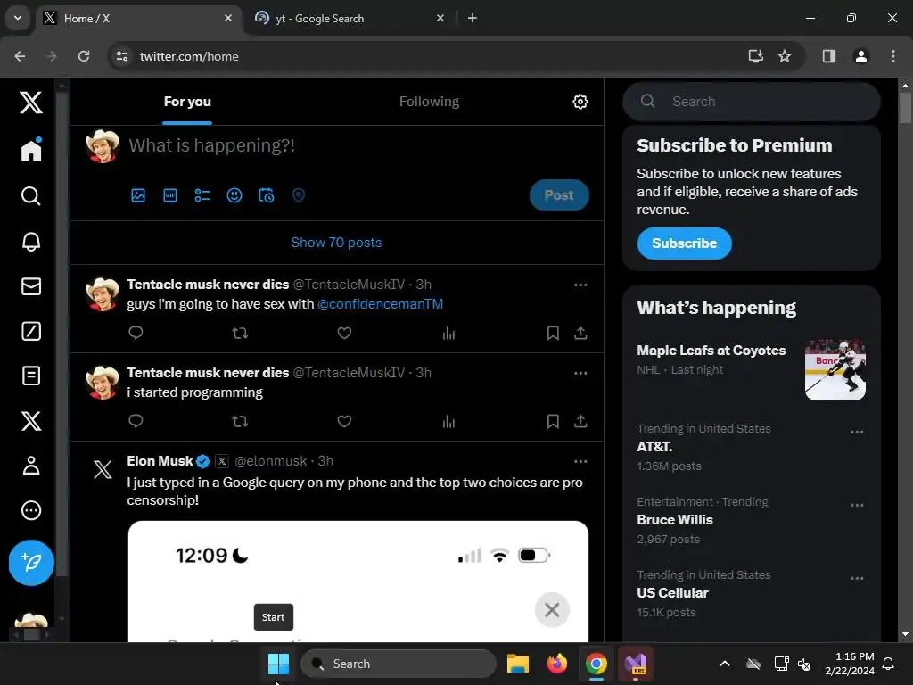Screen dimensions: 913x685
Task: Expand the Chrome tab search dropdown arrow
Action: pyautogui.click(x=18, y=18)
